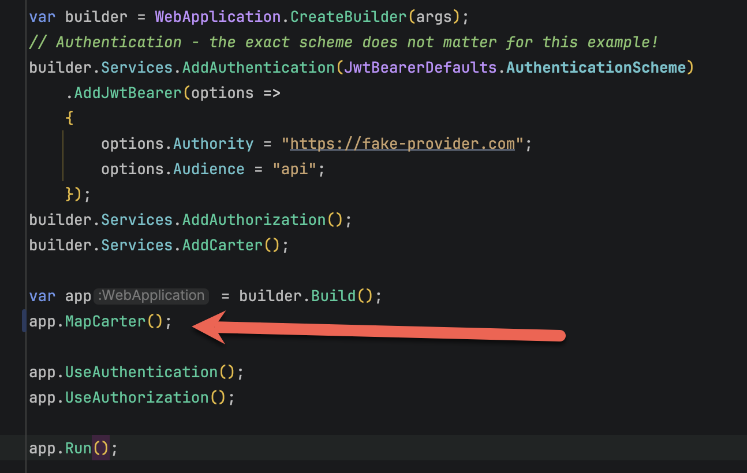Click the green Authentication comment line

tap(343, 42)
